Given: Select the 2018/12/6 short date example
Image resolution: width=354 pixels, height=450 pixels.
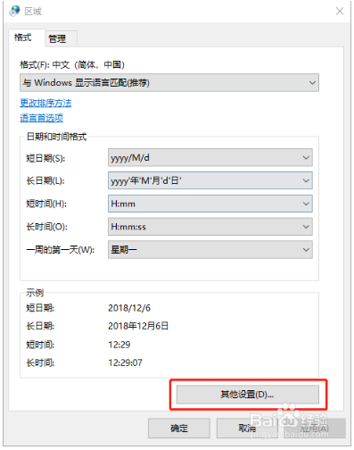Looking at the screenshot, I should pyautogui.click(x=129, y=308).
